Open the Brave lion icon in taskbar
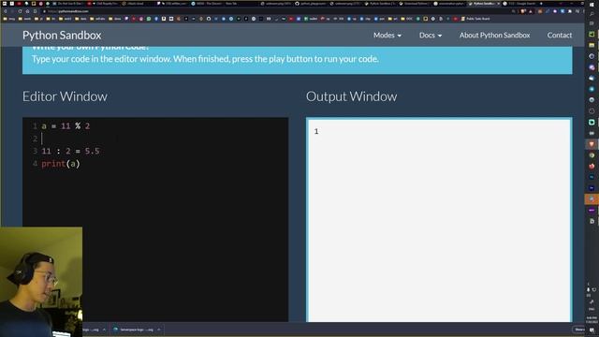The width and height of the screenshot is (599, 337). click(x=592, y=144)
